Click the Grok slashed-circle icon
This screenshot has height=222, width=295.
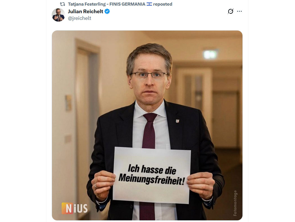[230, 11]
